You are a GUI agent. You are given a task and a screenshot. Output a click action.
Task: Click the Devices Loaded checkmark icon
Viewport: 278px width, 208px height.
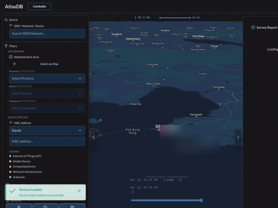(x=13, y=191)
